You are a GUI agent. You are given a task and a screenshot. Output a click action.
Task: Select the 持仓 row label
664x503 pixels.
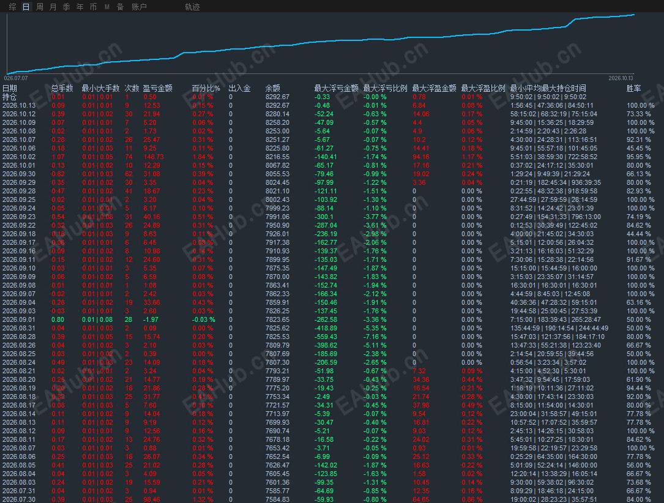10,97
